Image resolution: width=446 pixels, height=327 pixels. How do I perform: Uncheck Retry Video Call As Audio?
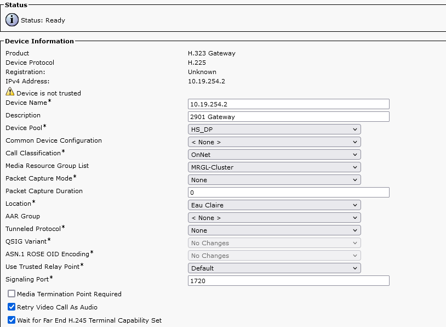pos(12,307)
